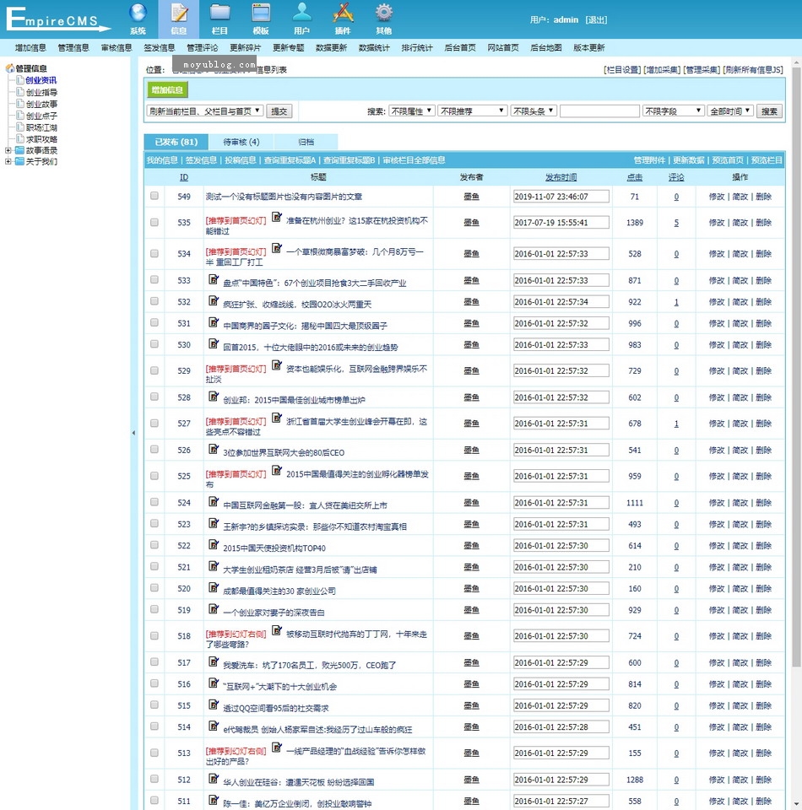Screen dimensions: 802x810
Task: Open the 全部时间 time range dropdown
Action: coord(730,111)
